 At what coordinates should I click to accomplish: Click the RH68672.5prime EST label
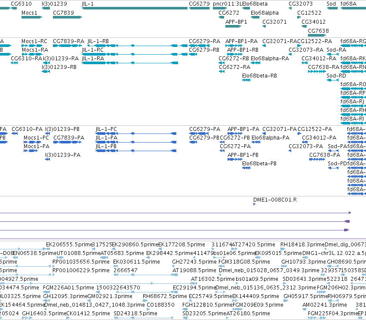click(165, 296)
